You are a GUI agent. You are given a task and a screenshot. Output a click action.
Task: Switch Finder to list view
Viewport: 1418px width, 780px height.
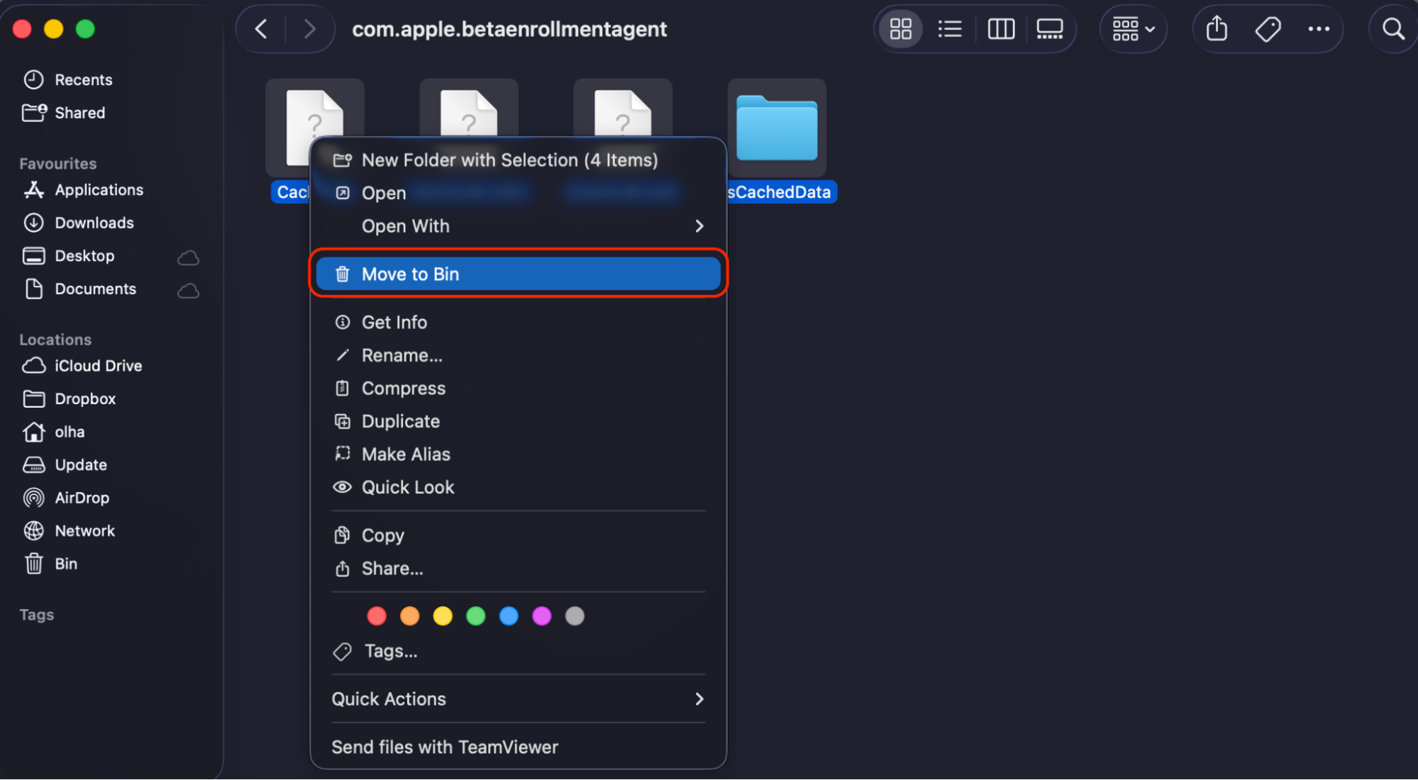point(950,29)
